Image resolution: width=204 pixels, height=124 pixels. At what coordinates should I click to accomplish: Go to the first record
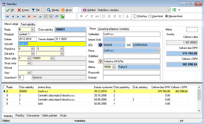[x=7, y=16]
